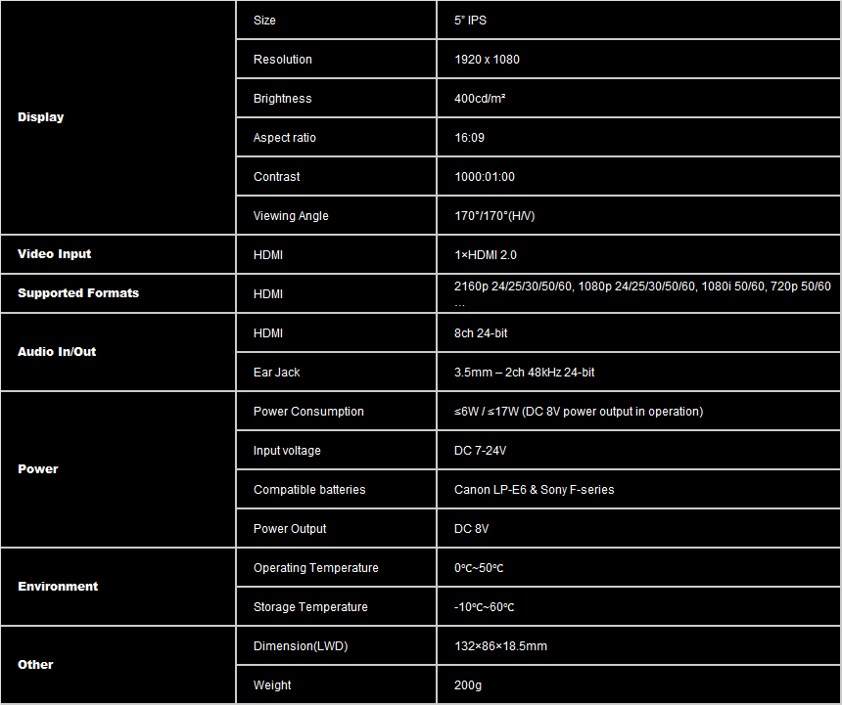Select the Environment category cell
842x705 pixels.
tap(58, 587)
